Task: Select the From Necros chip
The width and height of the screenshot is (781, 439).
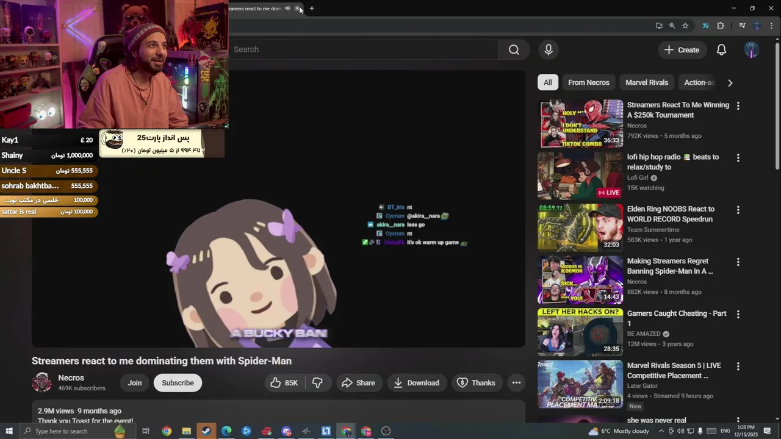Action: tap(589, 82)
